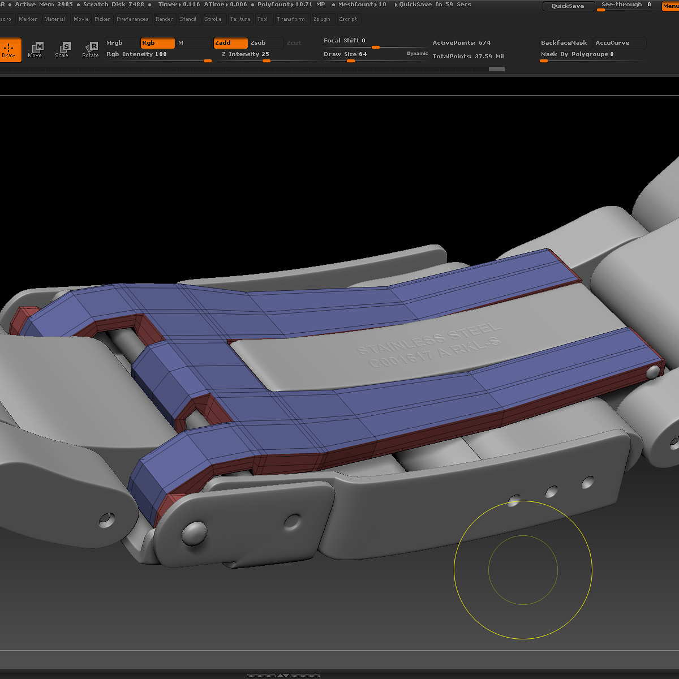This screenshot has width=679, height=679.
Task: Open the Render menu
Action: pyautogui.click(x=165, y=19)
